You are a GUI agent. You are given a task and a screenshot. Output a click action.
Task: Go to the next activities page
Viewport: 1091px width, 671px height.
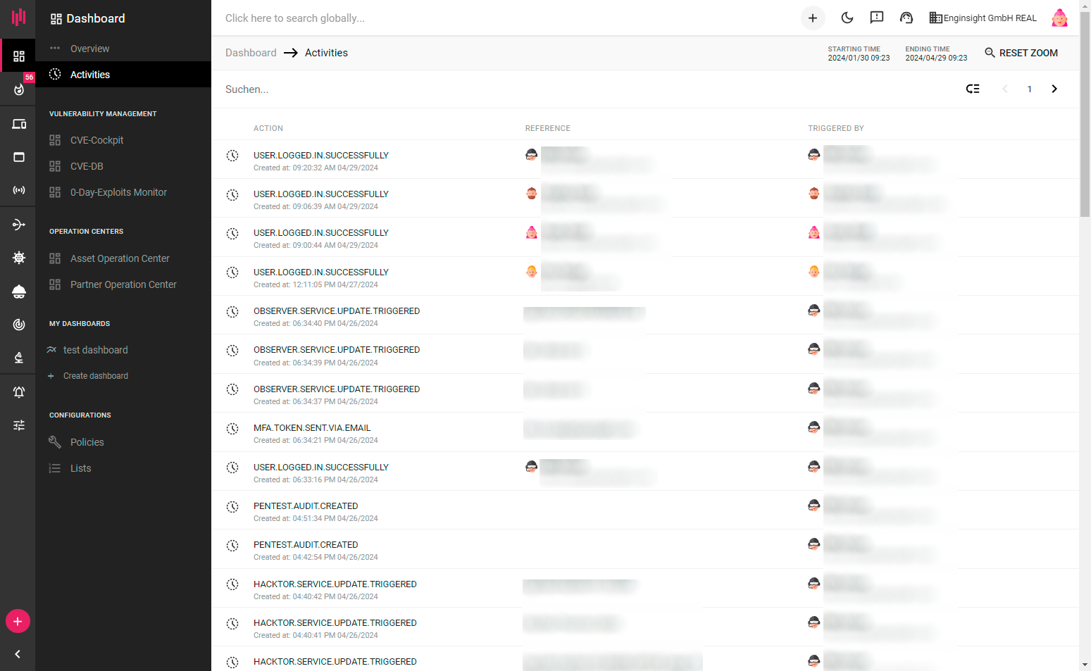coord(1054,89)
